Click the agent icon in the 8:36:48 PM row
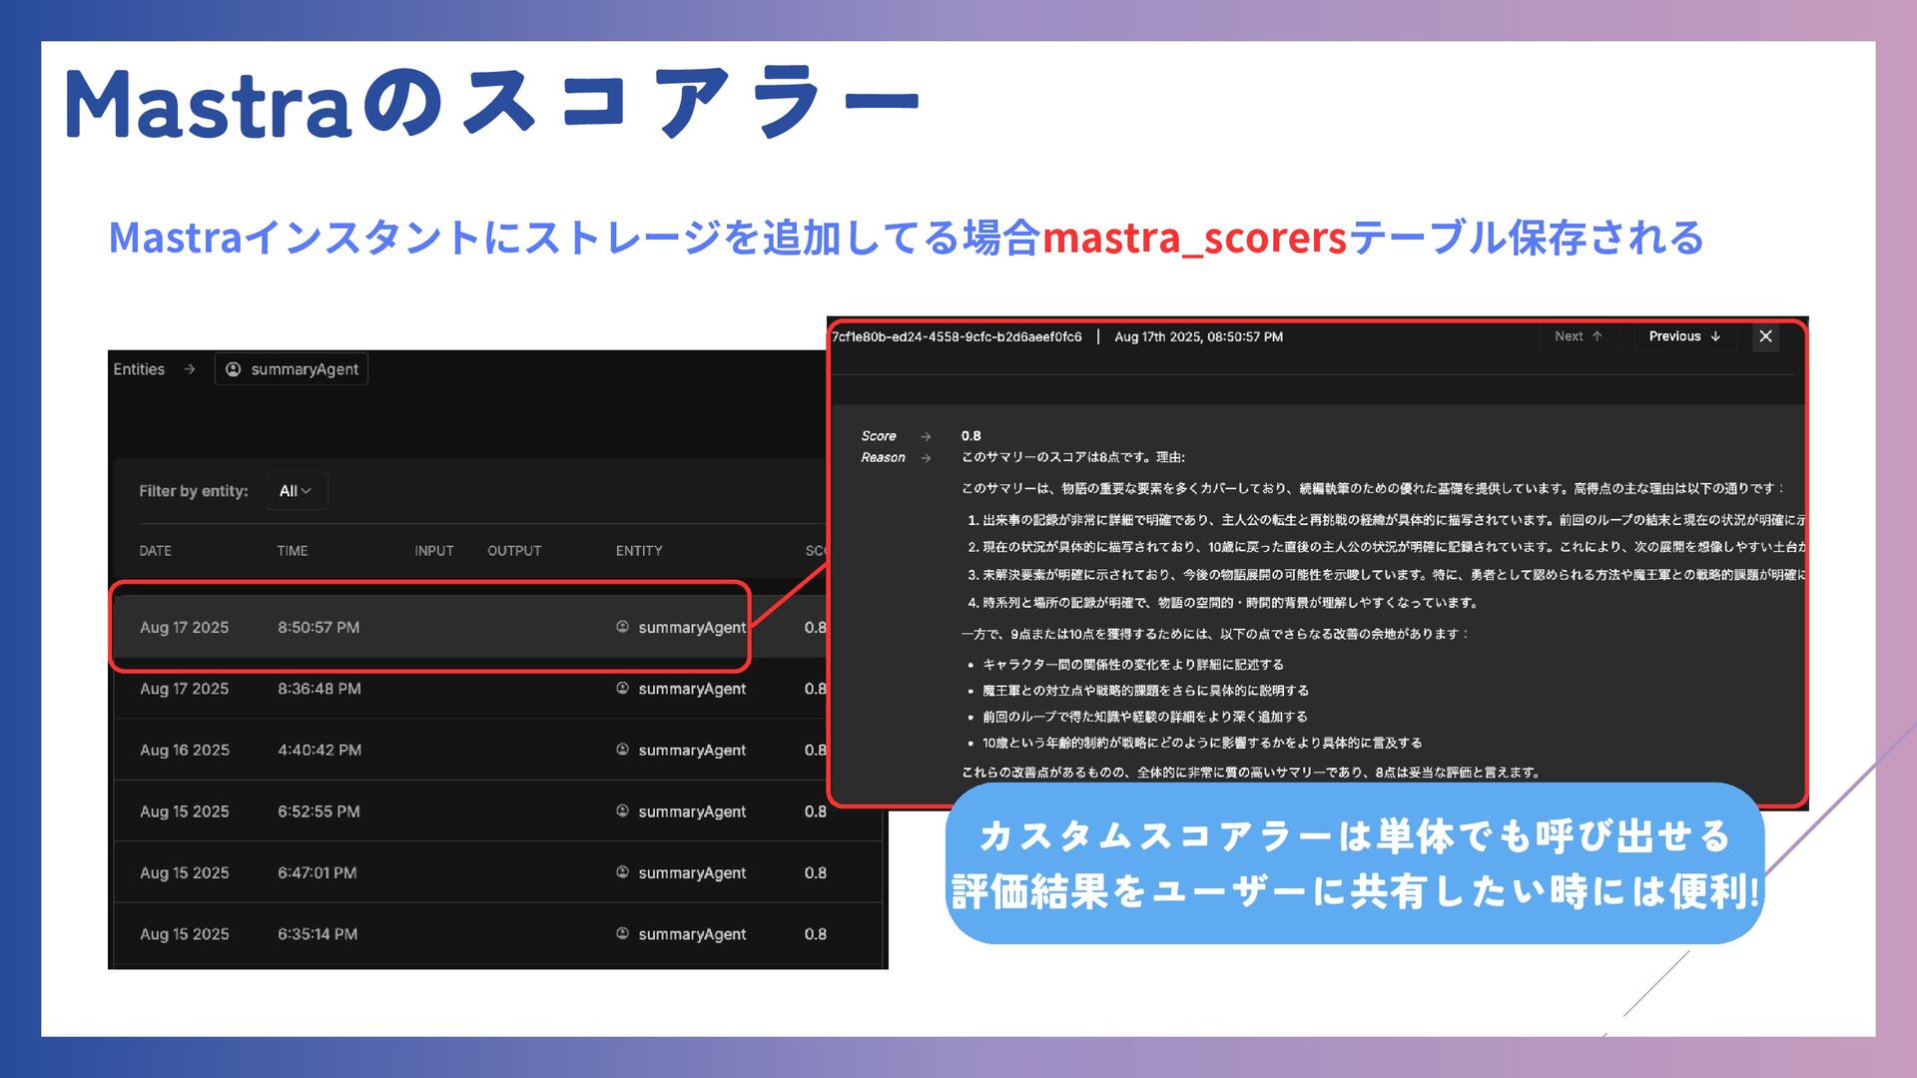The height and width of the screenshot is (1078, 1917). [x=622, y=688]
